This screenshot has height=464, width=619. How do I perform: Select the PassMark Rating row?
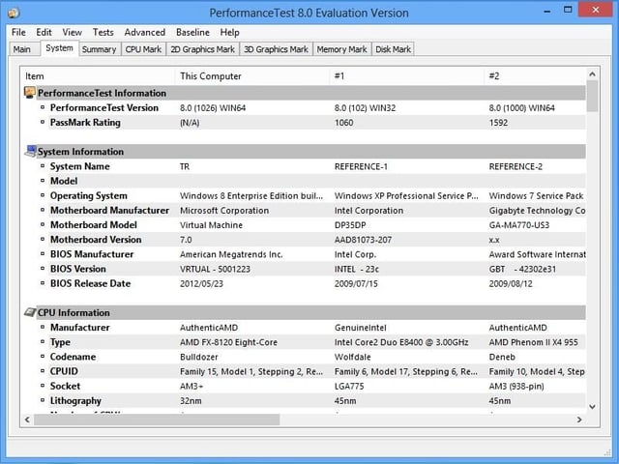click(304, 123)
